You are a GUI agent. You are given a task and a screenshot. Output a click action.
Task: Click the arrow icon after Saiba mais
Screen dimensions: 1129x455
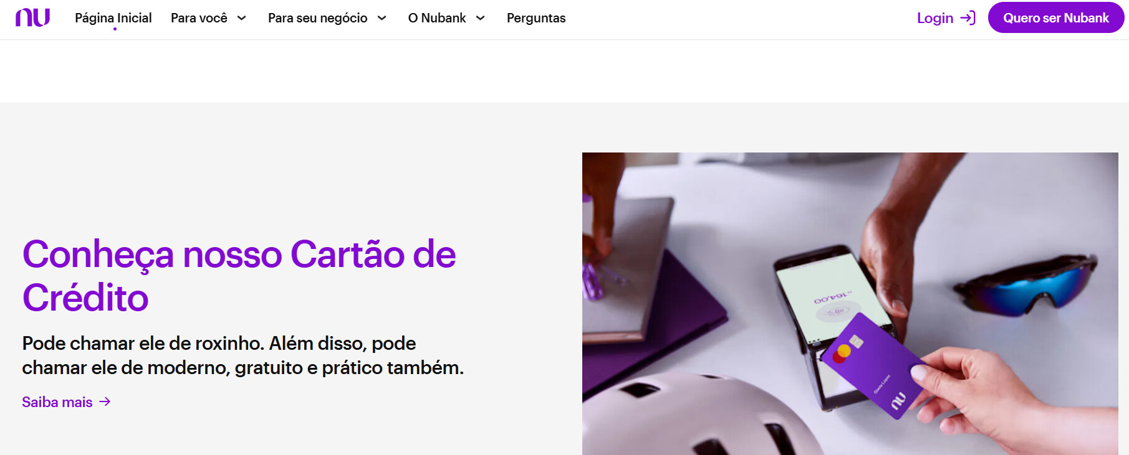click(105, 402)
